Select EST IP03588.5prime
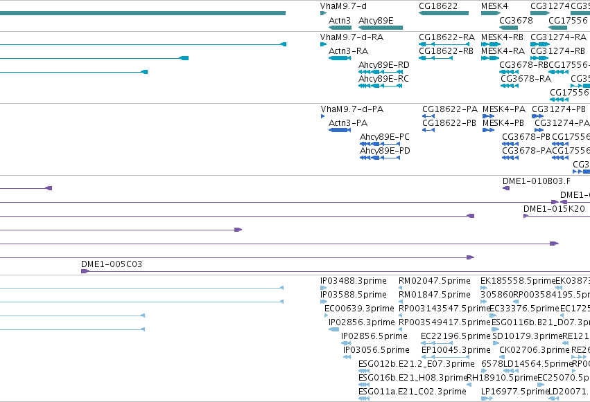 coord(324,302)
